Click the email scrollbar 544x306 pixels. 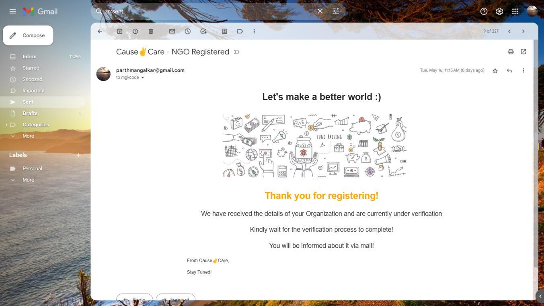(x=536, y=153)
